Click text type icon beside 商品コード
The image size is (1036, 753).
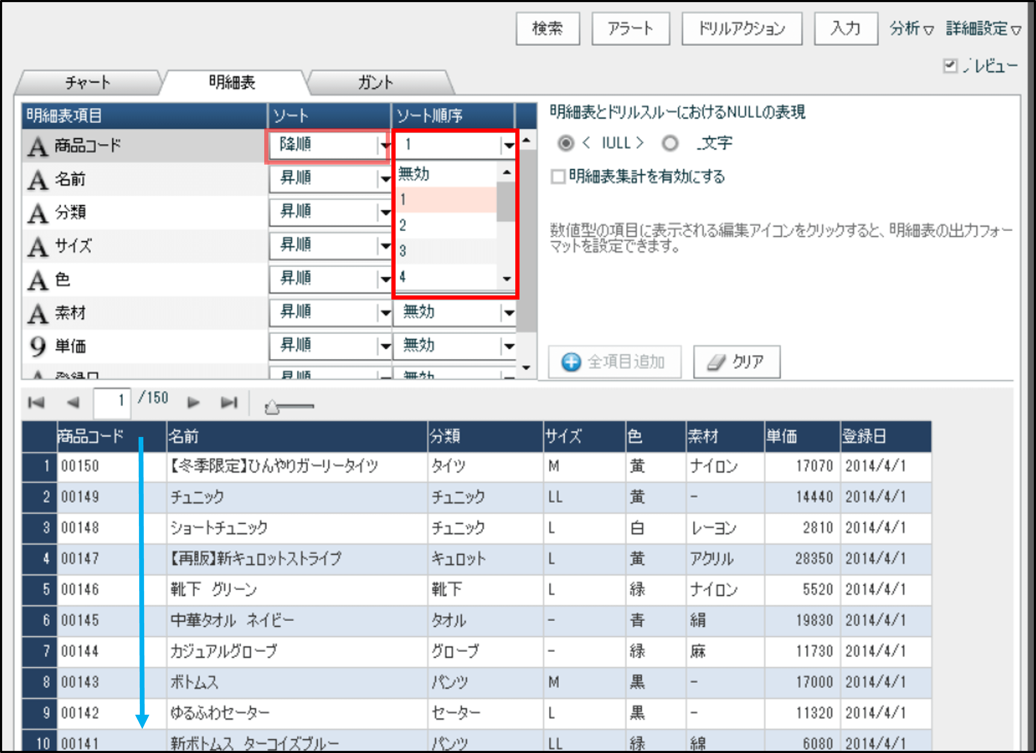[x=38, y=146]
